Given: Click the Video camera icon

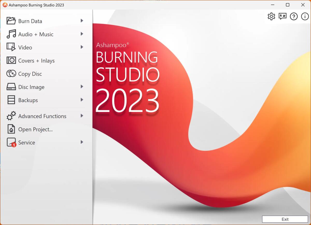Looking at the screenshot, I should 11,47.
